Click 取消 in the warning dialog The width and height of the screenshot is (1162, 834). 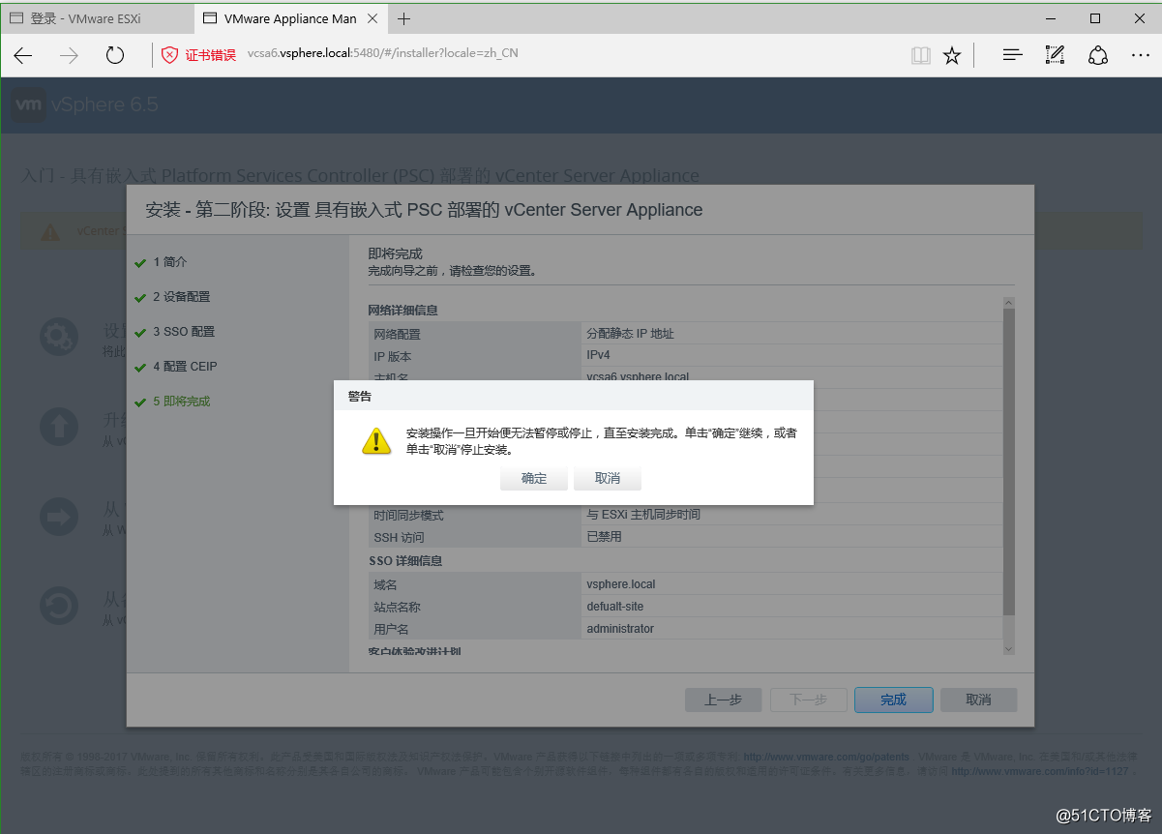(x=608, y=479)
